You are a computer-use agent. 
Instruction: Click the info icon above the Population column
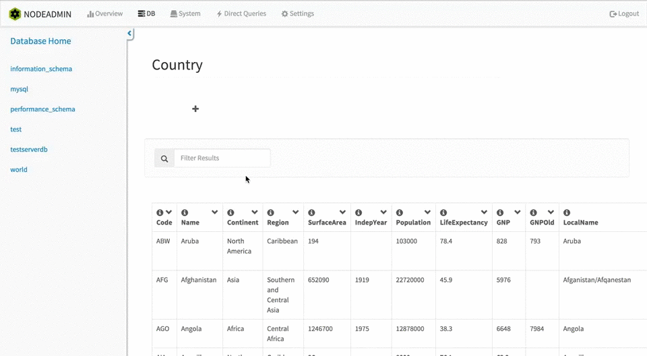coord(399,212)
